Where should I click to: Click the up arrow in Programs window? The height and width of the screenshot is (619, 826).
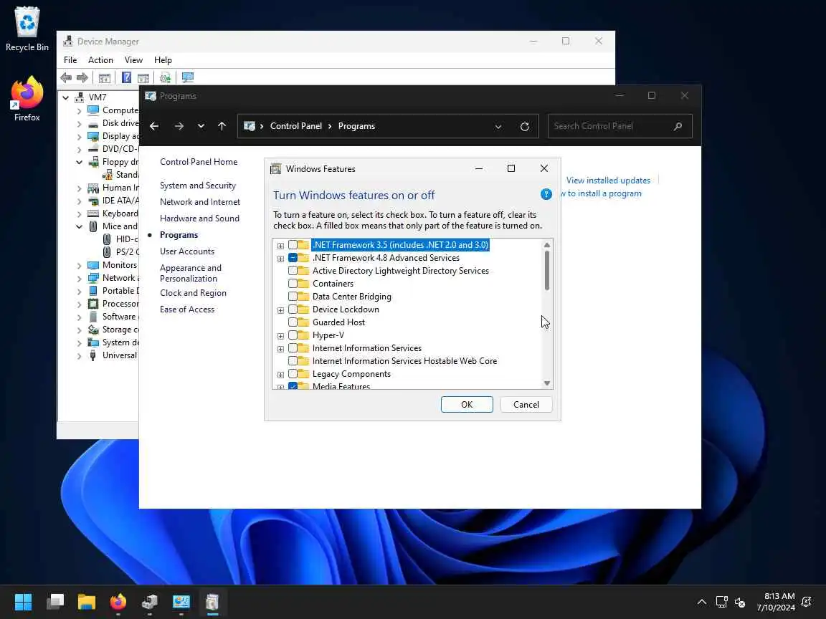coord(222,126)
